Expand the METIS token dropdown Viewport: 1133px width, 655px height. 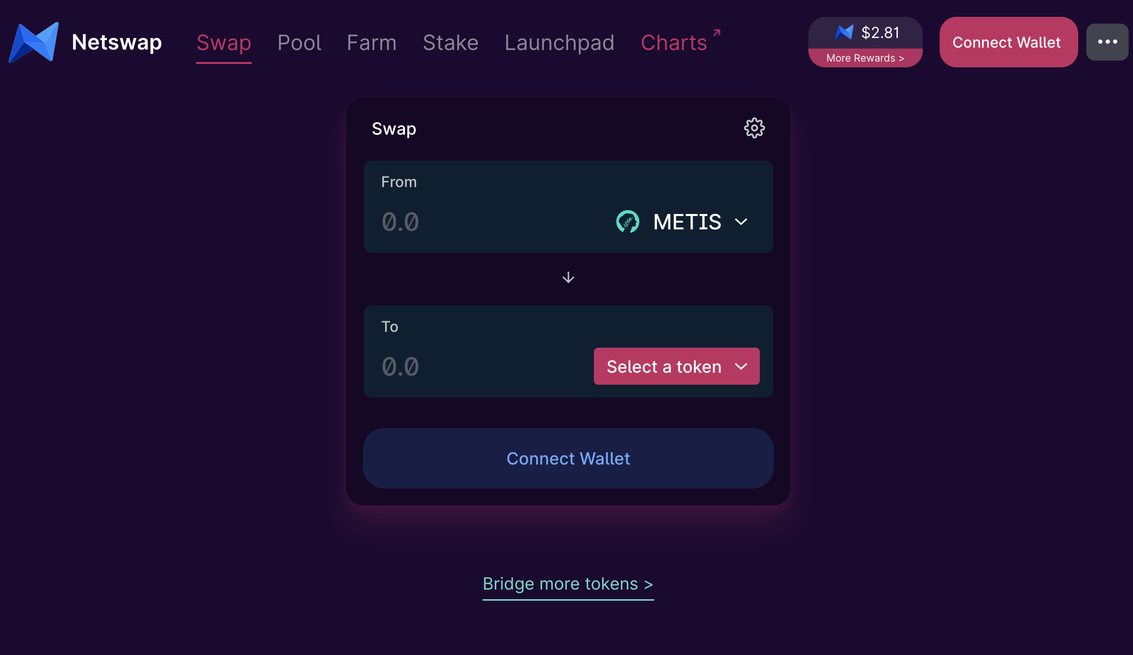coord(682,222)
